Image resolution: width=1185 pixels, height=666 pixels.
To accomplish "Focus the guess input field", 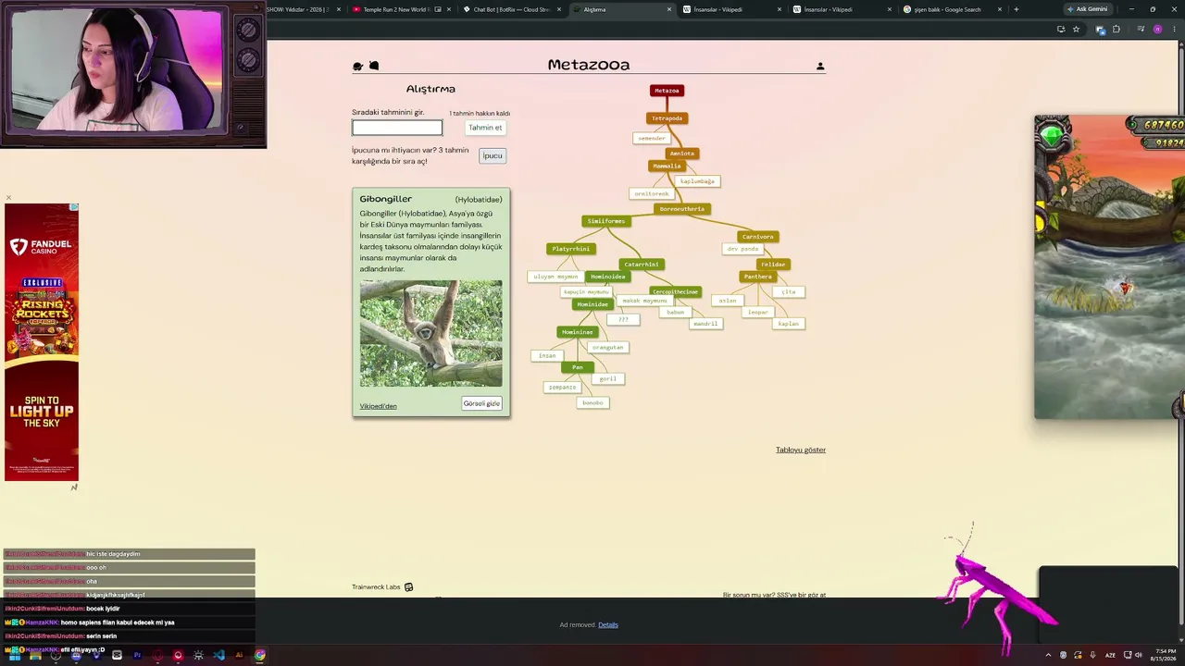I will click(x=397, y=128).
